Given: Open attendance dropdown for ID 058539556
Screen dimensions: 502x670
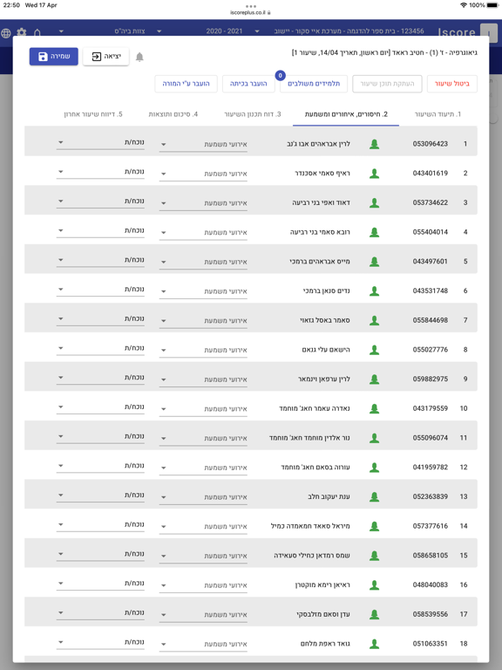Looking at the screenshot, I should pyautogui.click(x=100, y=612).
